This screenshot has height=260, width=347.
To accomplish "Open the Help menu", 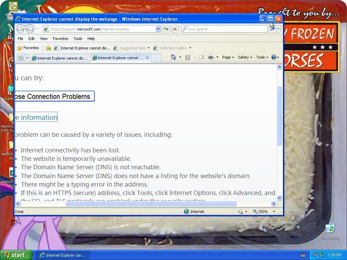I will click(91, 39).
